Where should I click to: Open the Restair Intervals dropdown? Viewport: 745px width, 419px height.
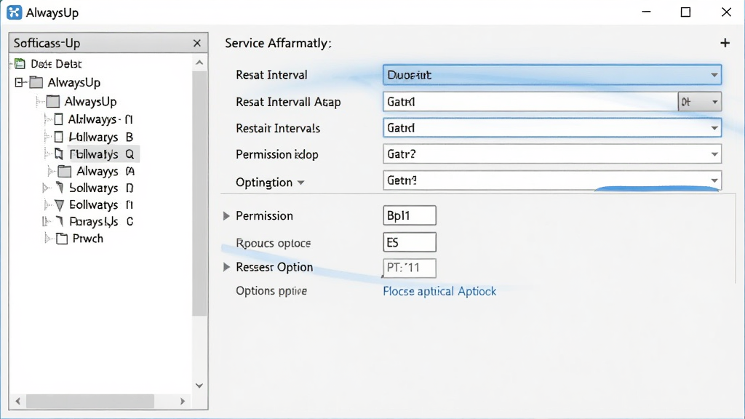point(552,128)
